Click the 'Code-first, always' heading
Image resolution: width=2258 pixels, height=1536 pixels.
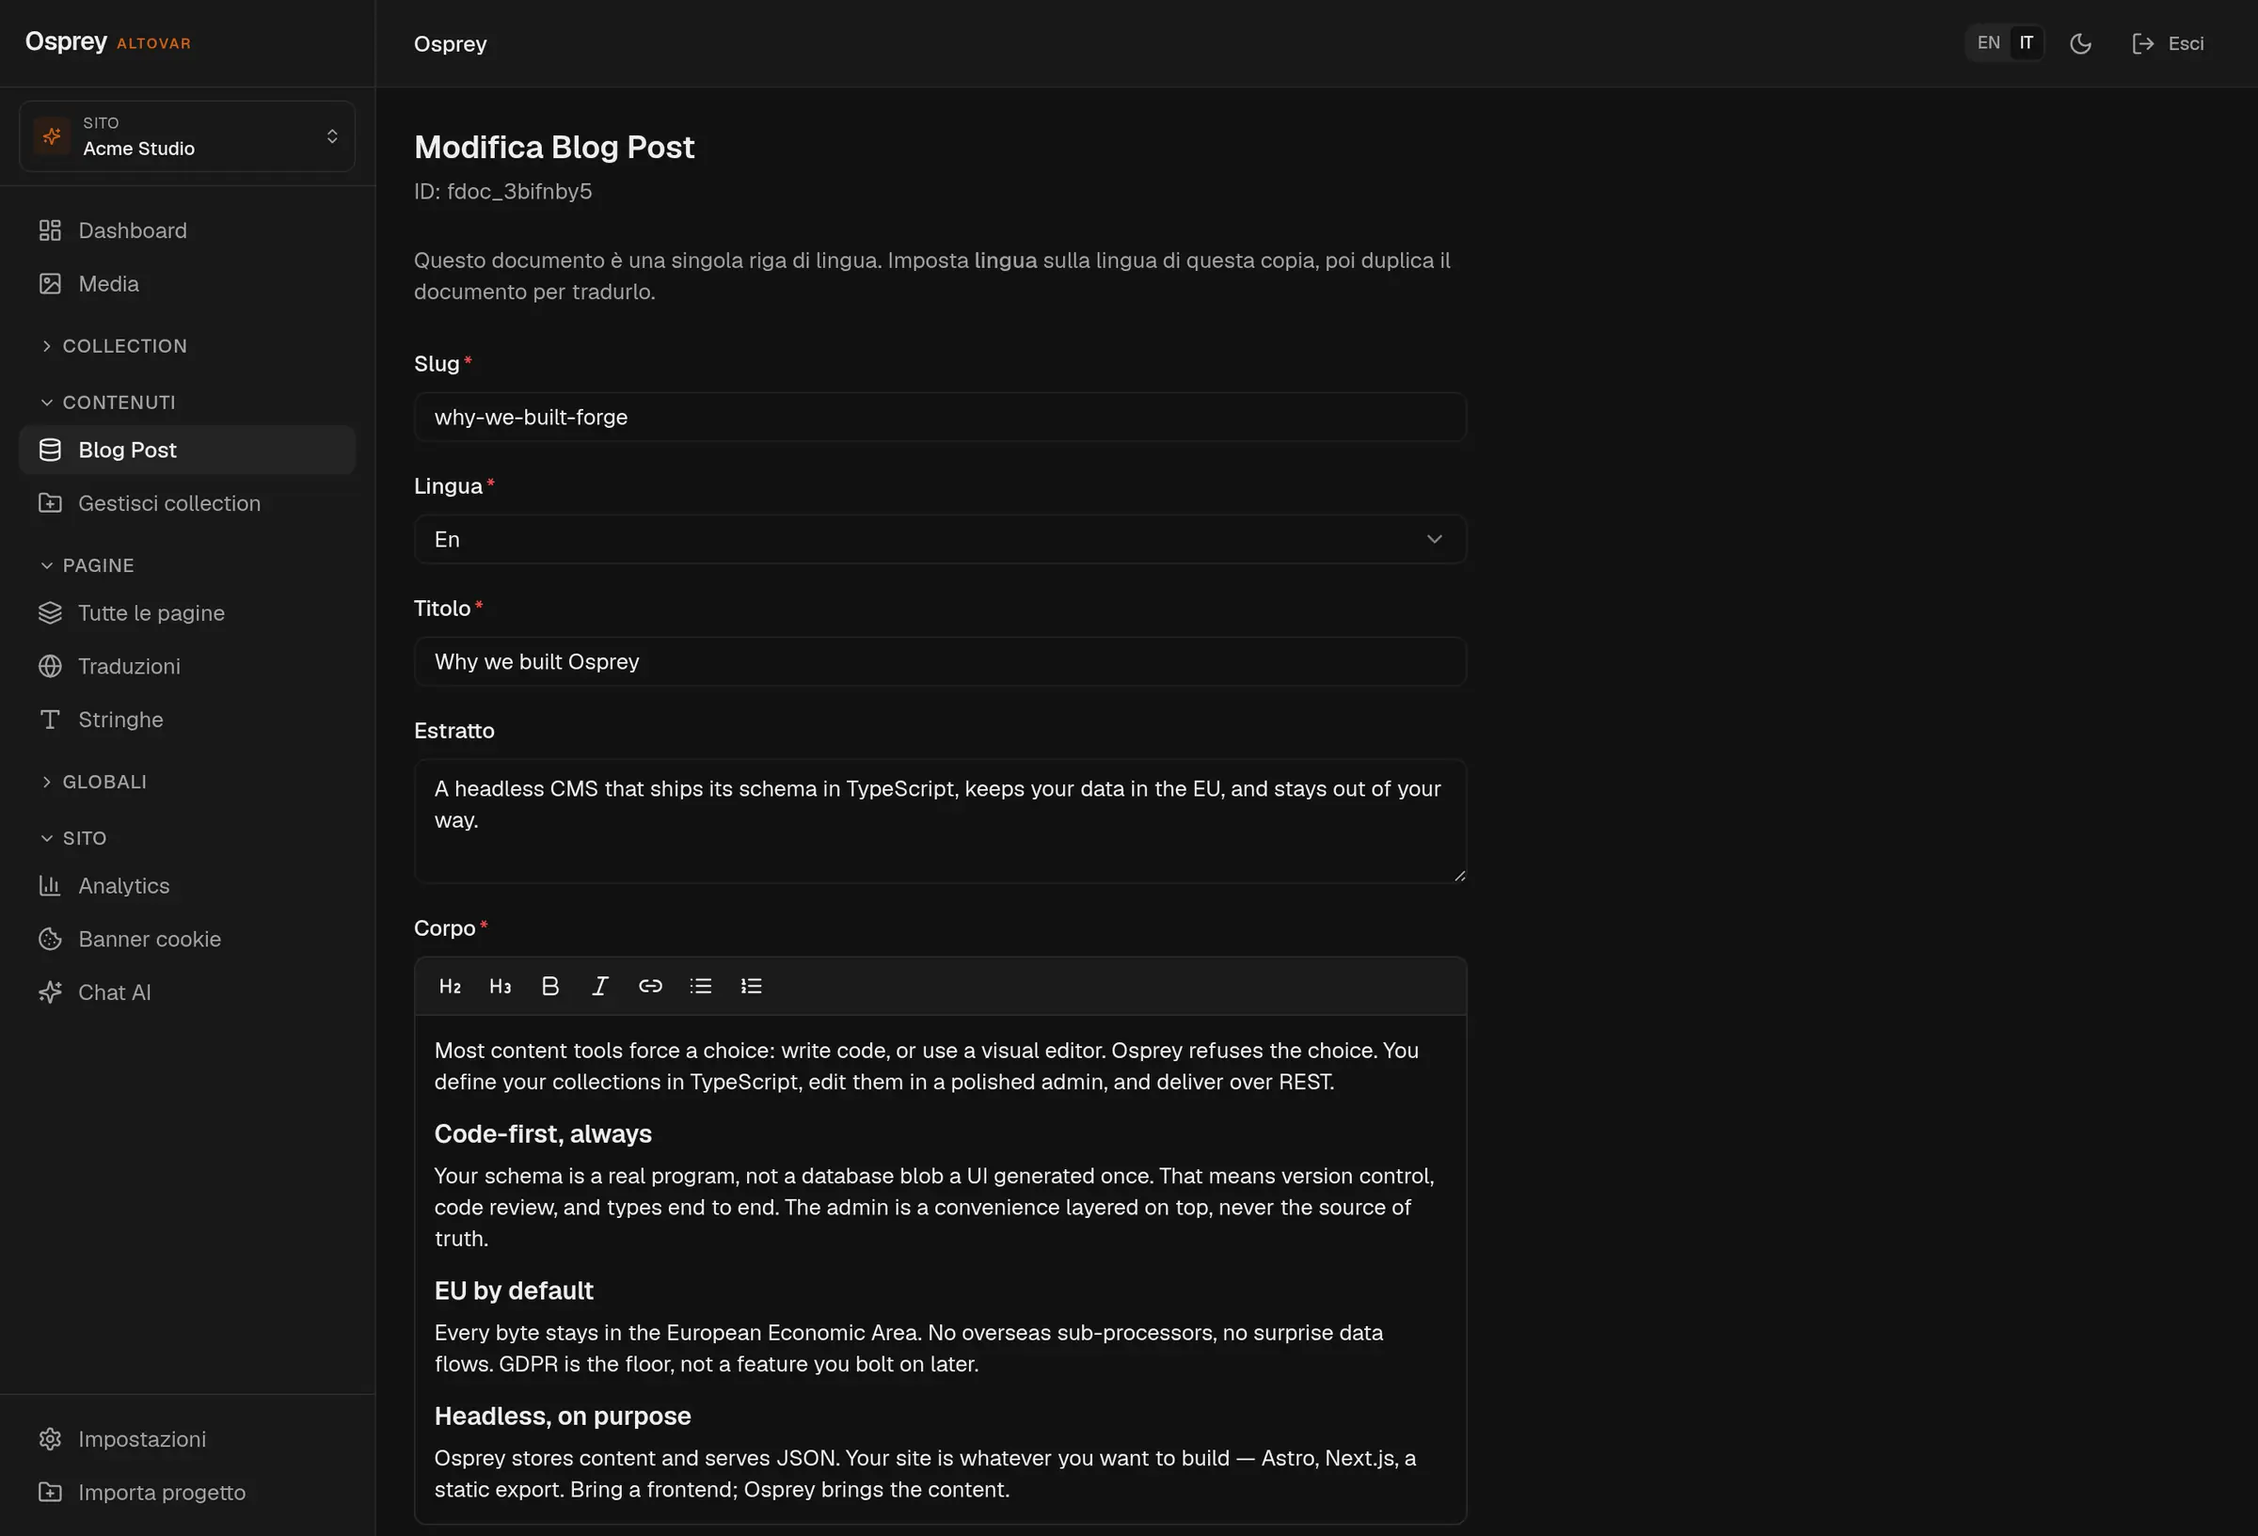(x=543, y=1133)
